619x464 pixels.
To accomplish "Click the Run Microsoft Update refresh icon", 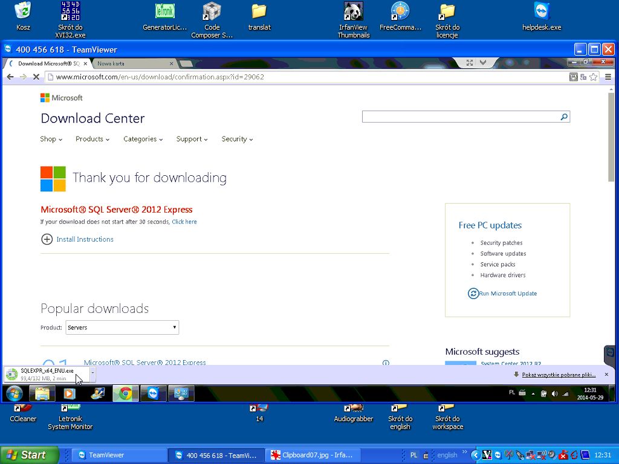I will (473, 294).
